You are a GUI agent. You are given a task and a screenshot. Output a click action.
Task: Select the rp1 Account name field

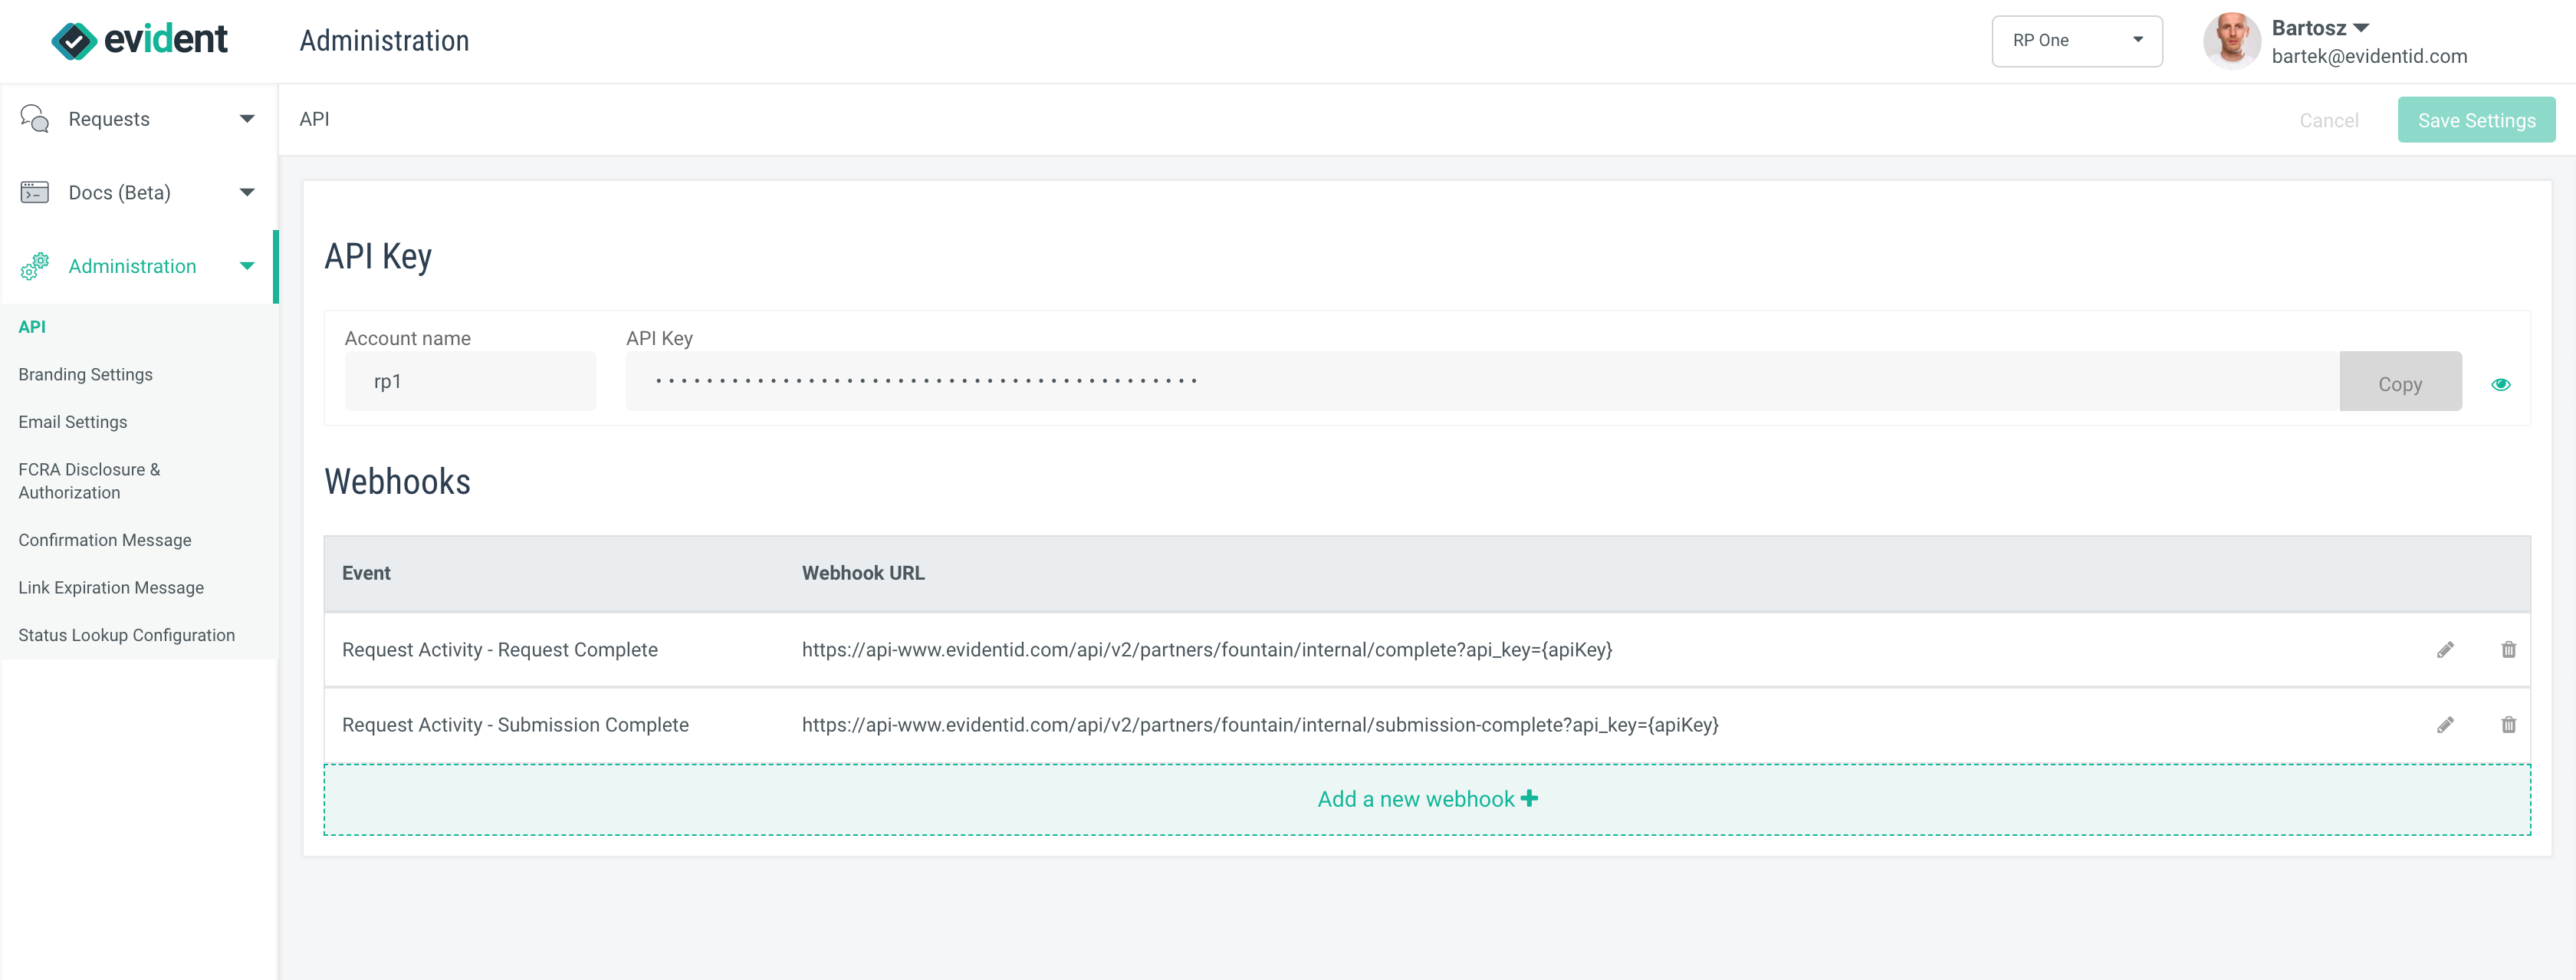(470, 381)
